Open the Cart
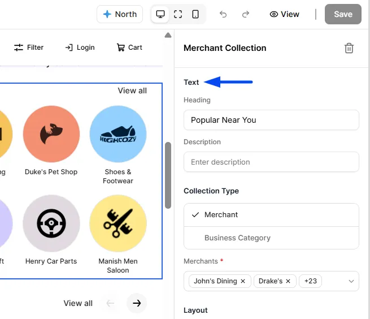The width and height of the screenshot is (370, 319). 129,48
